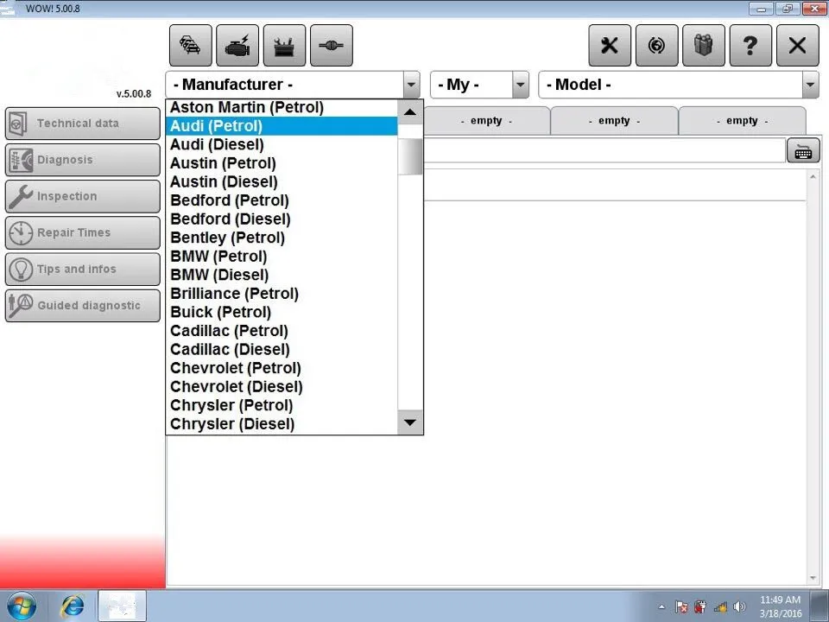Open the battery toolbox icon
Viewport: 829px width, 622px height.
(x=284, y=46)
